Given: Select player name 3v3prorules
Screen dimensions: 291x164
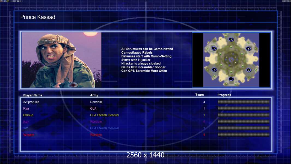Looking at the screenshot, I should click(31, 102).
